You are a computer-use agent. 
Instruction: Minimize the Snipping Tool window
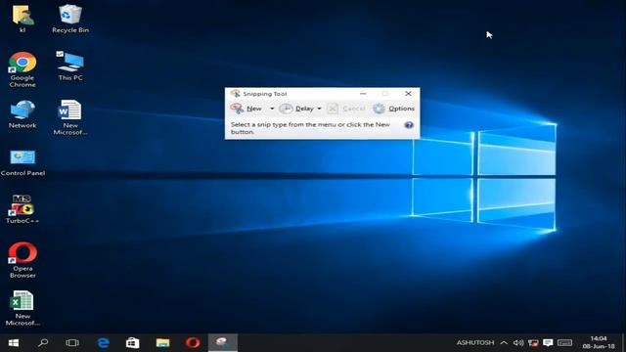click(x=363, y=94)
